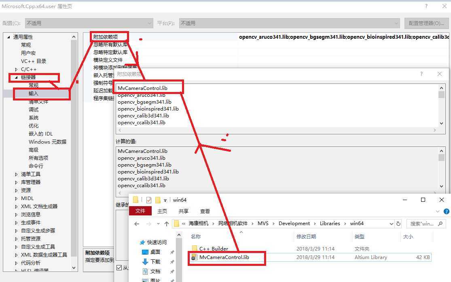The width and height of the screenshot is (451, 282).
Task: Select 常规 under 链接器 in tree
Action: pyautogui.click(x=33, y=85)
